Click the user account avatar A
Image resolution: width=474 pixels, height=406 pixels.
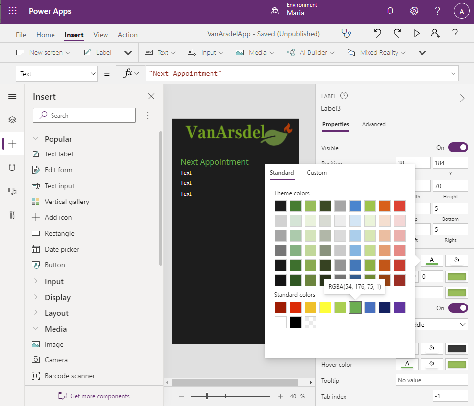click(461, 11)
